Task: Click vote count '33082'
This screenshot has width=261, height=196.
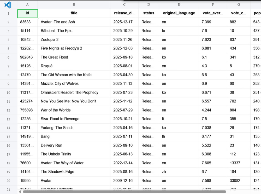Action: click(x=239, y=181)
